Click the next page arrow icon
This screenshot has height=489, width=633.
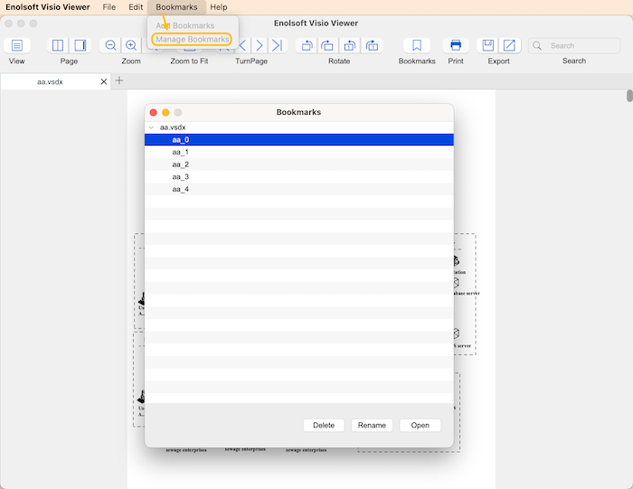click(259, 45)
